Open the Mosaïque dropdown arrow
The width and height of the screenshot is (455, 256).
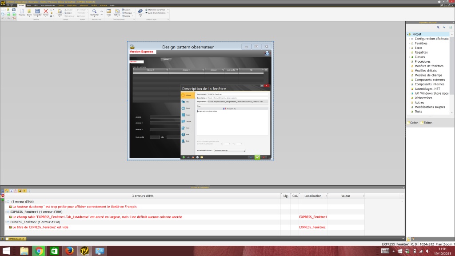tap(134, 13)
